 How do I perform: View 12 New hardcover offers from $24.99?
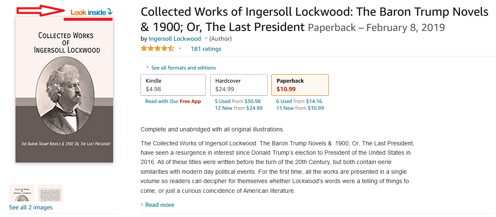click(x=239, y=108)
